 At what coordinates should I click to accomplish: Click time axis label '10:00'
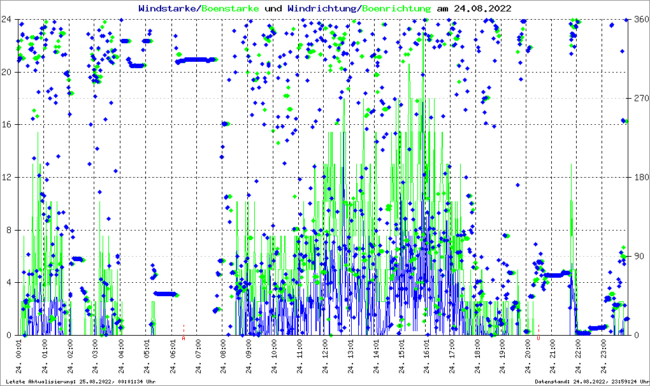(273, 350)
